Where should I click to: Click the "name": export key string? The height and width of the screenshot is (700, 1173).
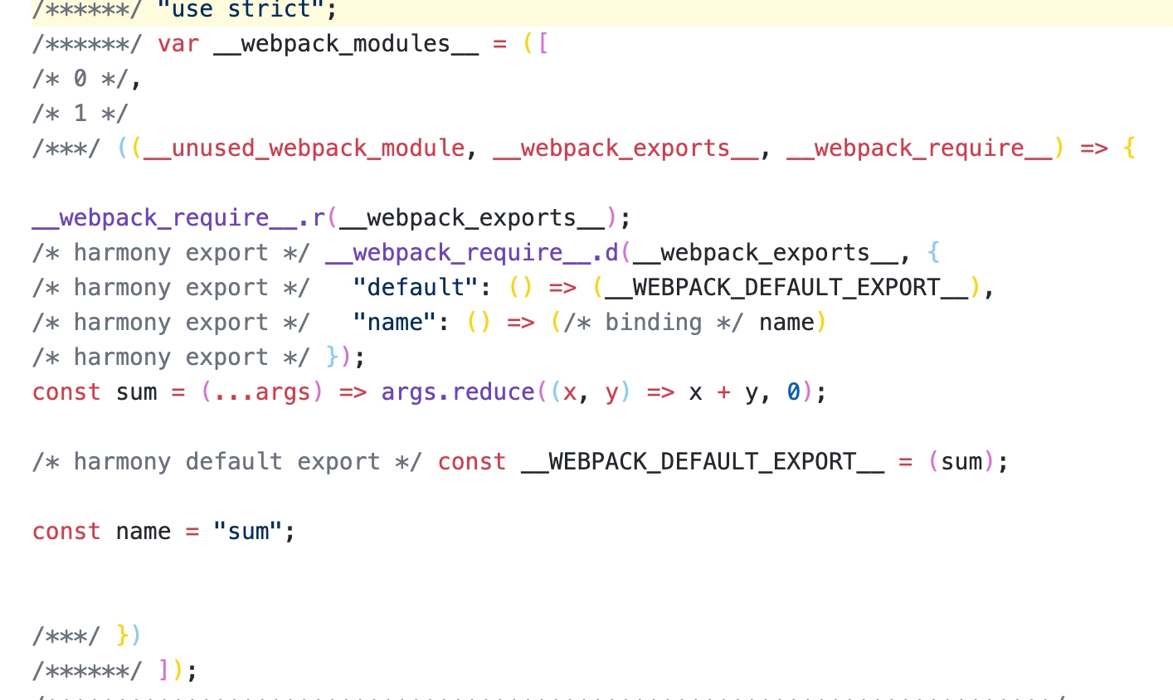click(x=395, y=322)
